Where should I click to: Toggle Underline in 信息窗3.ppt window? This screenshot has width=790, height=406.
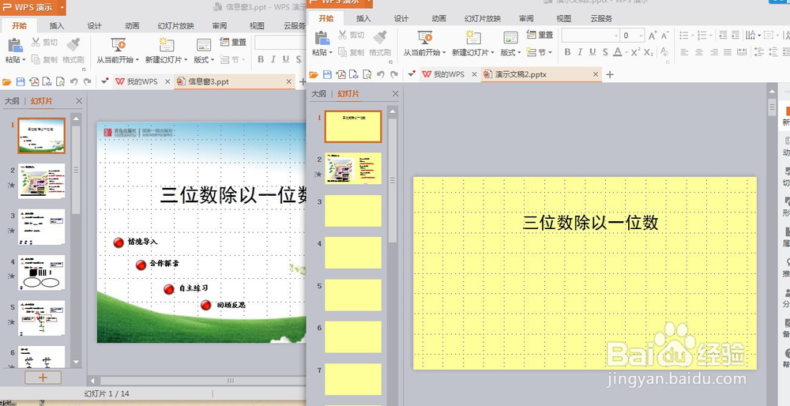click(286, 59)
